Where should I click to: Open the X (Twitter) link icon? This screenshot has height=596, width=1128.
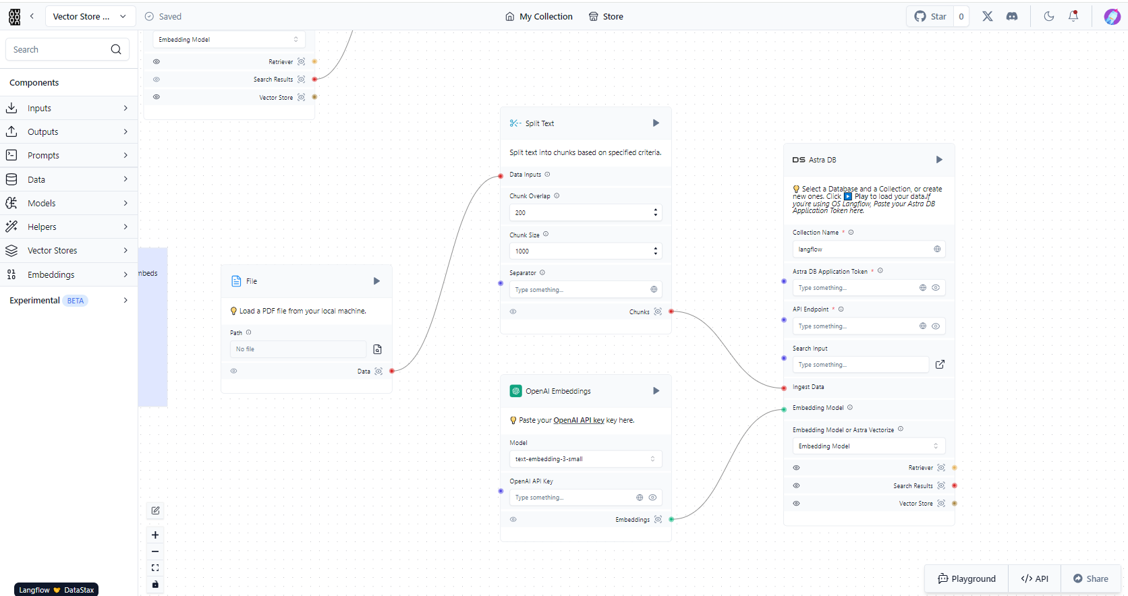pos(988,16)
